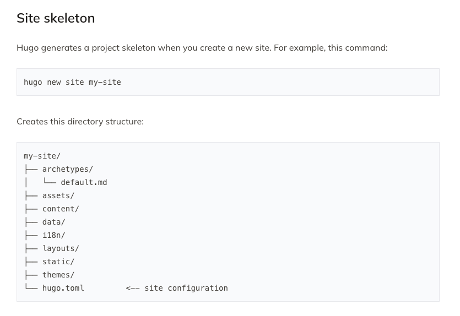Click "my-site" in the command code block
460x316 pixels.
pos(105,82)
